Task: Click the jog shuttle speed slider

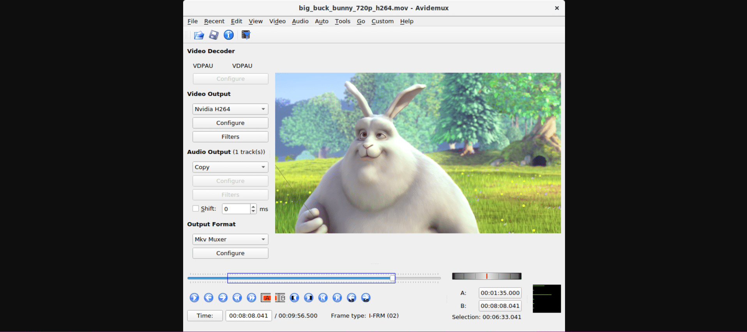Action: [487, 276]
